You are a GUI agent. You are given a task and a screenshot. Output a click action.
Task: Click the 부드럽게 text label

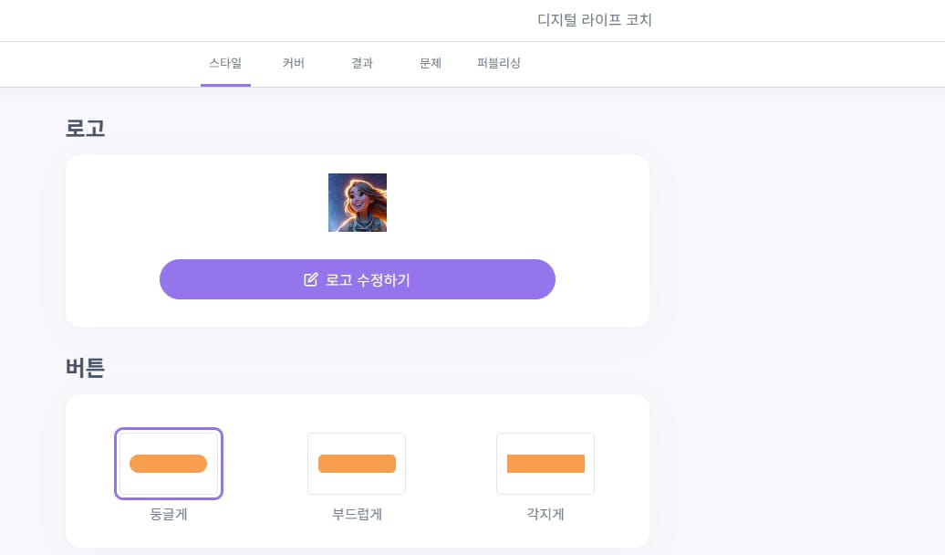(357, 514)
